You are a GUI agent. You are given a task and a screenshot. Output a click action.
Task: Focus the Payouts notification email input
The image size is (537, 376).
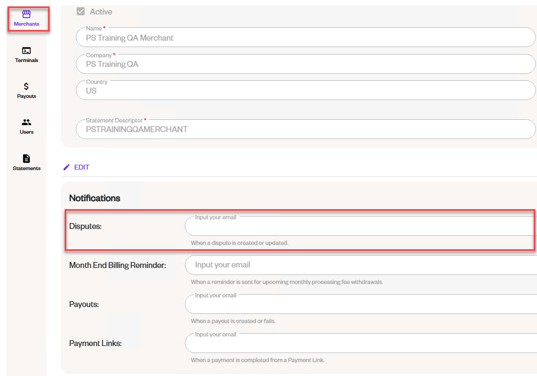click(361, 304)
